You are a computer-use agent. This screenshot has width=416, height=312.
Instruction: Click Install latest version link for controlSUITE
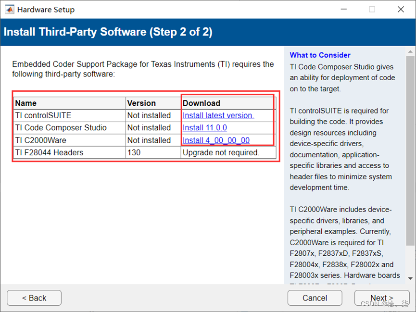(218, 115)
